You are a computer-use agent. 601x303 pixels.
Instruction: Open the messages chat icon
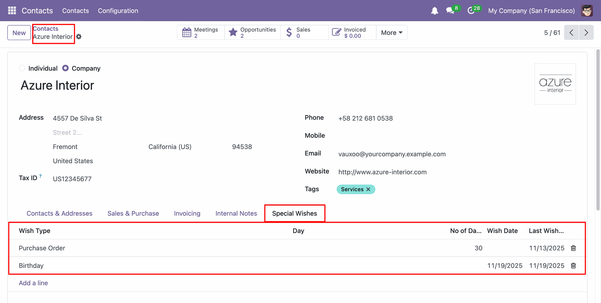(450, 11)
